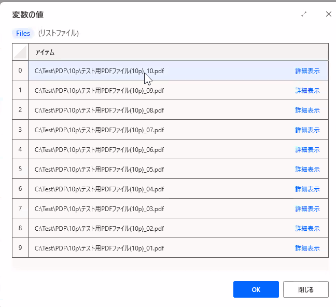
Task: Click row index 7 cell
Action: pyautogui.click(x=20, y=208)
